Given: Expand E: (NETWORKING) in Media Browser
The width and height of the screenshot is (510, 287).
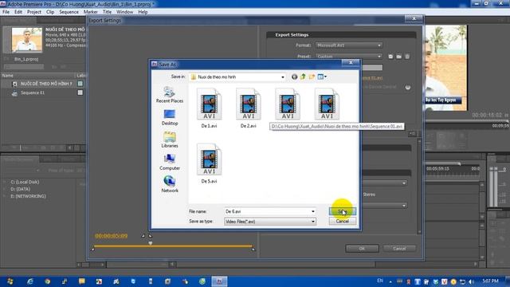Looking at the screenshot, I should pyautogui.click(x=5, y=197).
